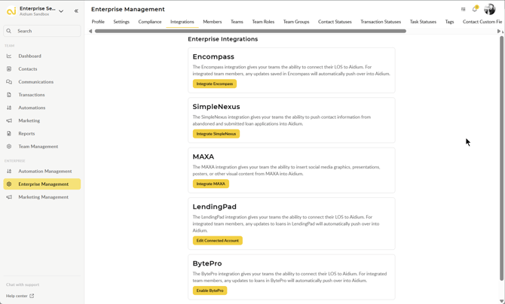Click the vertical page scrollbar

tap(501, 158)
